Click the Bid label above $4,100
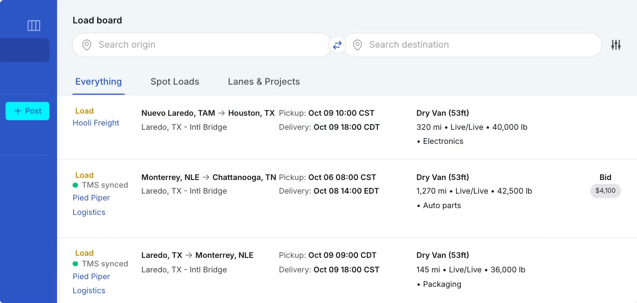This screenshot has height=303, width=637. pos(605,177)
